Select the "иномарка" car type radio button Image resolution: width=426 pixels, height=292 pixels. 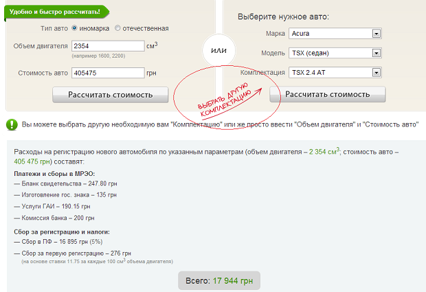click(x=74, y=28)
